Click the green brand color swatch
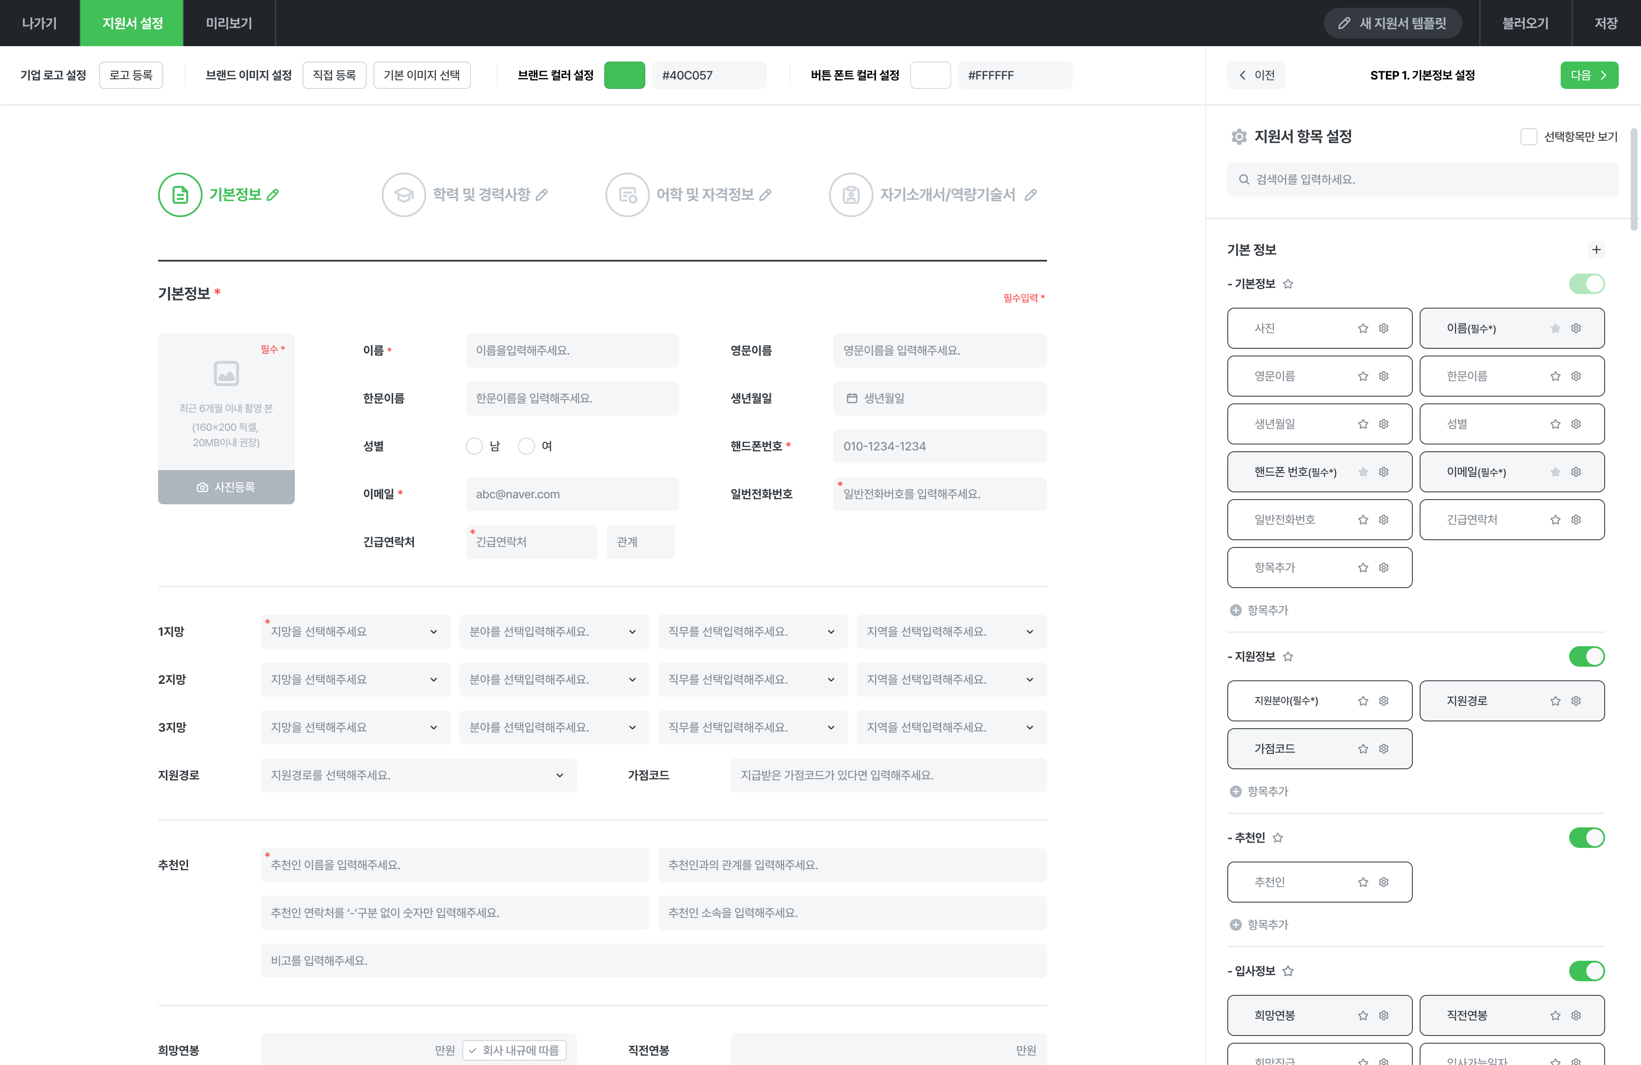The height and width of the screenshot is (1065, 1641). (x=624, y=75)
